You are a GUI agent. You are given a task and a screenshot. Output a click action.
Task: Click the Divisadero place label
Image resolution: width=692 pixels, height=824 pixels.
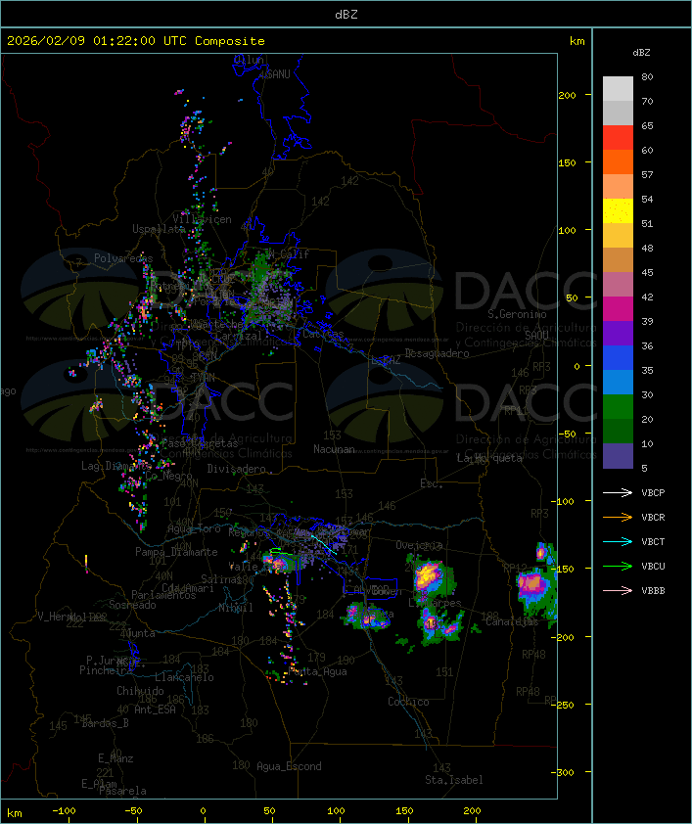coord(237,468)
